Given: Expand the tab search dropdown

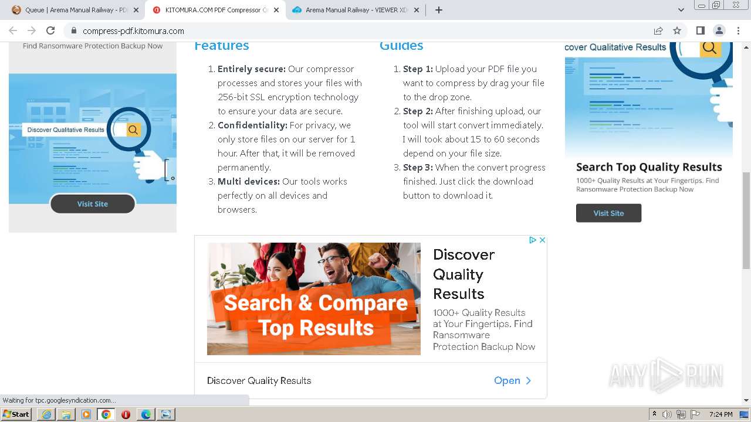Looking at the screenshot, I should [x=681, y=10].
